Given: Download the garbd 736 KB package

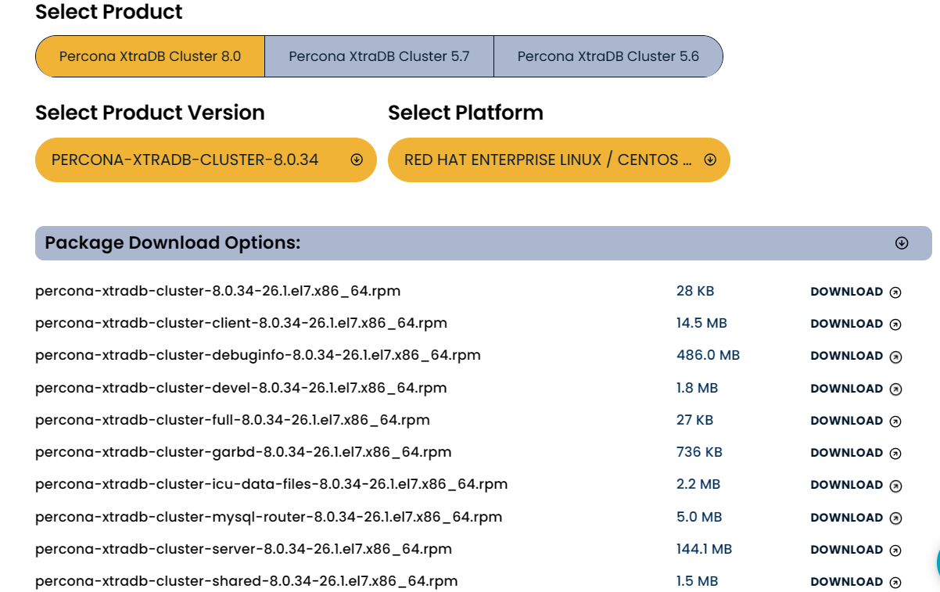Looking at the screenshot, I should tap(847, 453).
